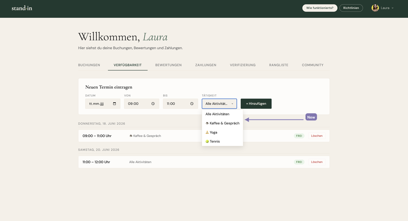
Task: Open the Bewertungen tab
Action: click(x=169, y=65)
